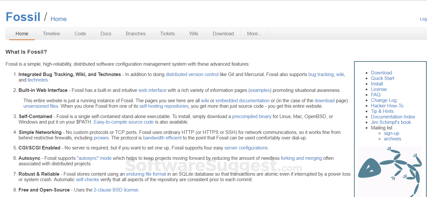The width and height of the screenshot is (427, 197).
Task: Follow the precompiled binary link
Action: [x=252, y=116]
